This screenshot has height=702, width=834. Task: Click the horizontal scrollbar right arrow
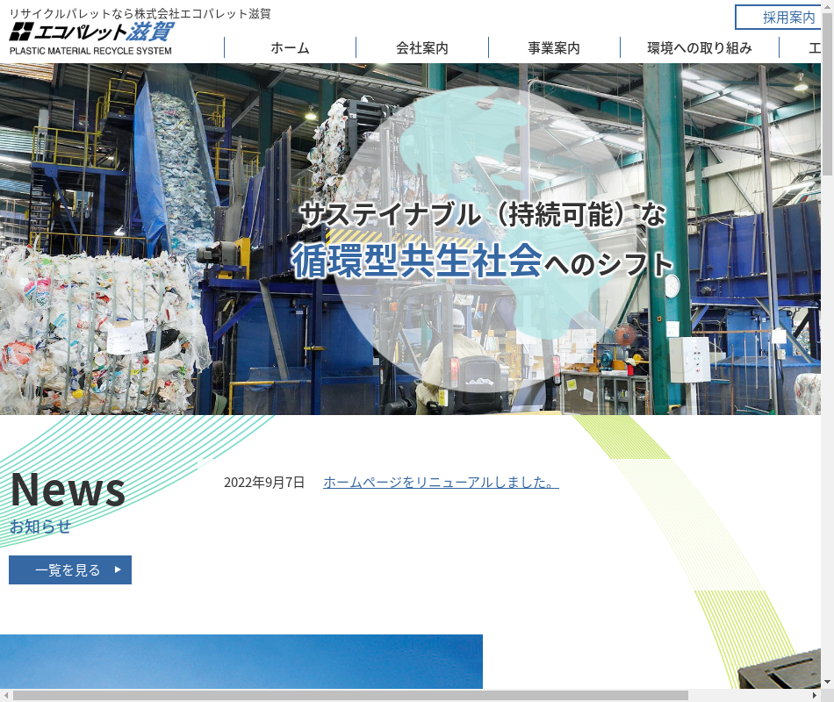click(x=814, y=695)
